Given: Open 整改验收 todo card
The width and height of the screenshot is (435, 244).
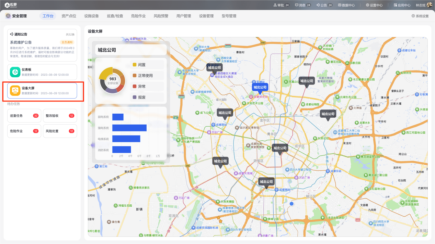Looking at the screenshot, I should pos(60,116).
